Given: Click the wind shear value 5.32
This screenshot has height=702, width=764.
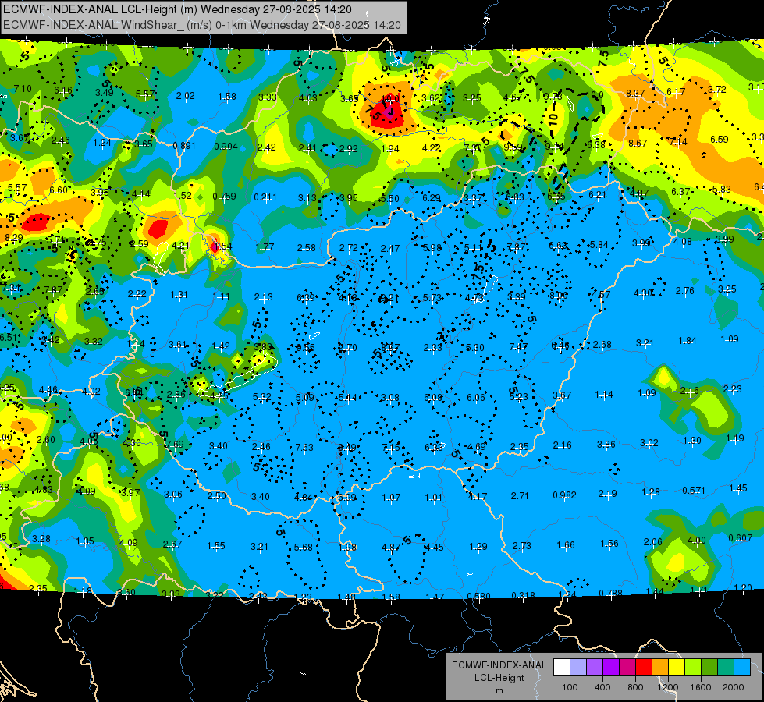Looking at the screenshot, I should [261, 396].
